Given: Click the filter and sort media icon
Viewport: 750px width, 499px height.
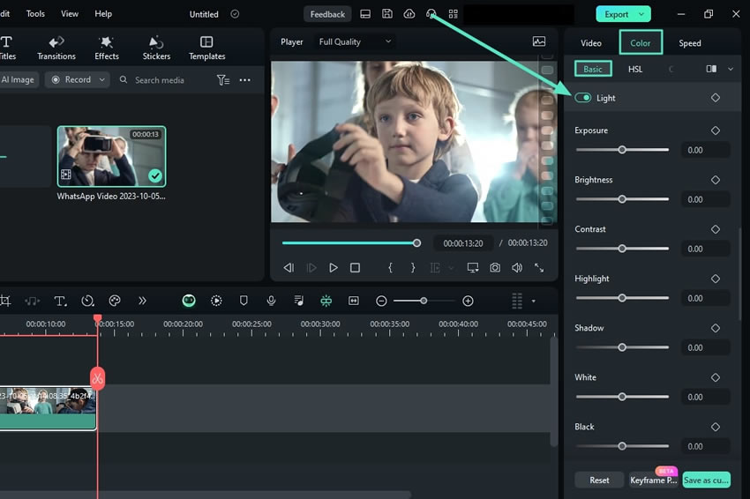Looking at the screenshot, I should tap(223, 80).
